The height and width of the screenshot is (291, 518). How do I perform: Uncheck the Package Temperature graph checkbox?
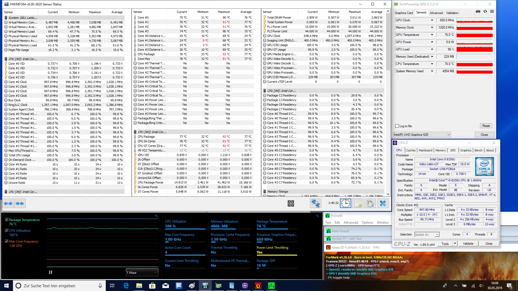[x=7, y=220]
